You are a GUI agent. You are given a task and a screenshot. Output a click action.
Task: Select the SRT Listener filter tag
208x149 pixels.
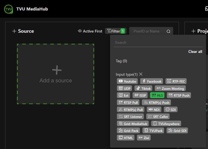point(130,117)
